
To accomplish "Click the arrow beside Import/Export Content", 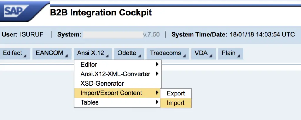I will (x=157, y=93).
